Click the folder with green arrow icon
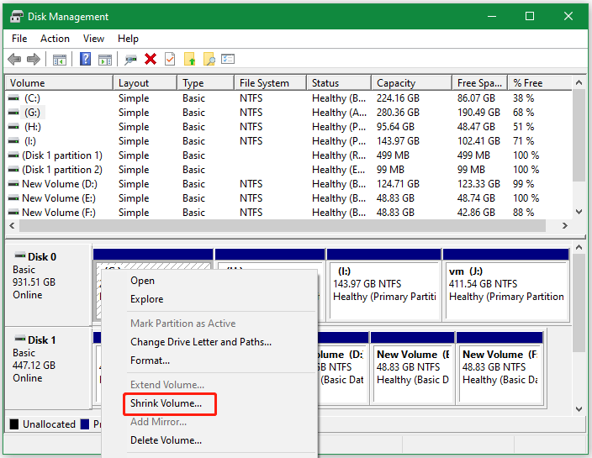Screen dimensions: 592x458 coord(190,59)
